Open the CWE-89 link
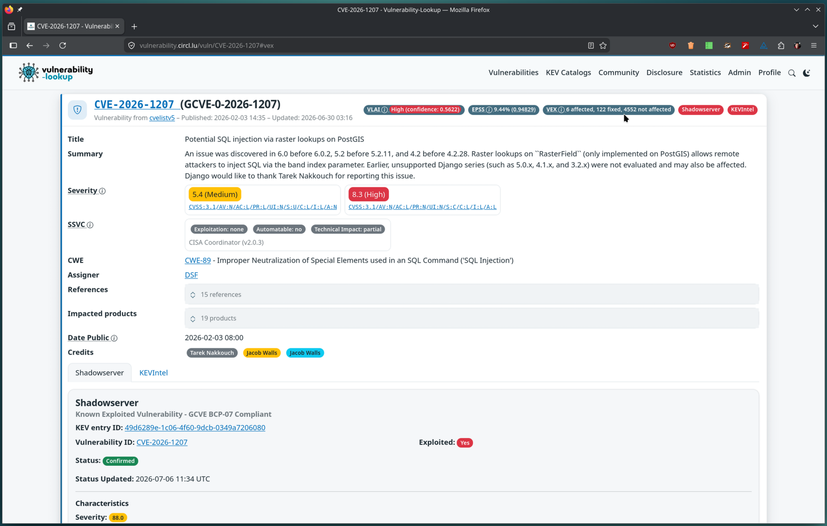827x526 pixels. (x=197, y=260)
